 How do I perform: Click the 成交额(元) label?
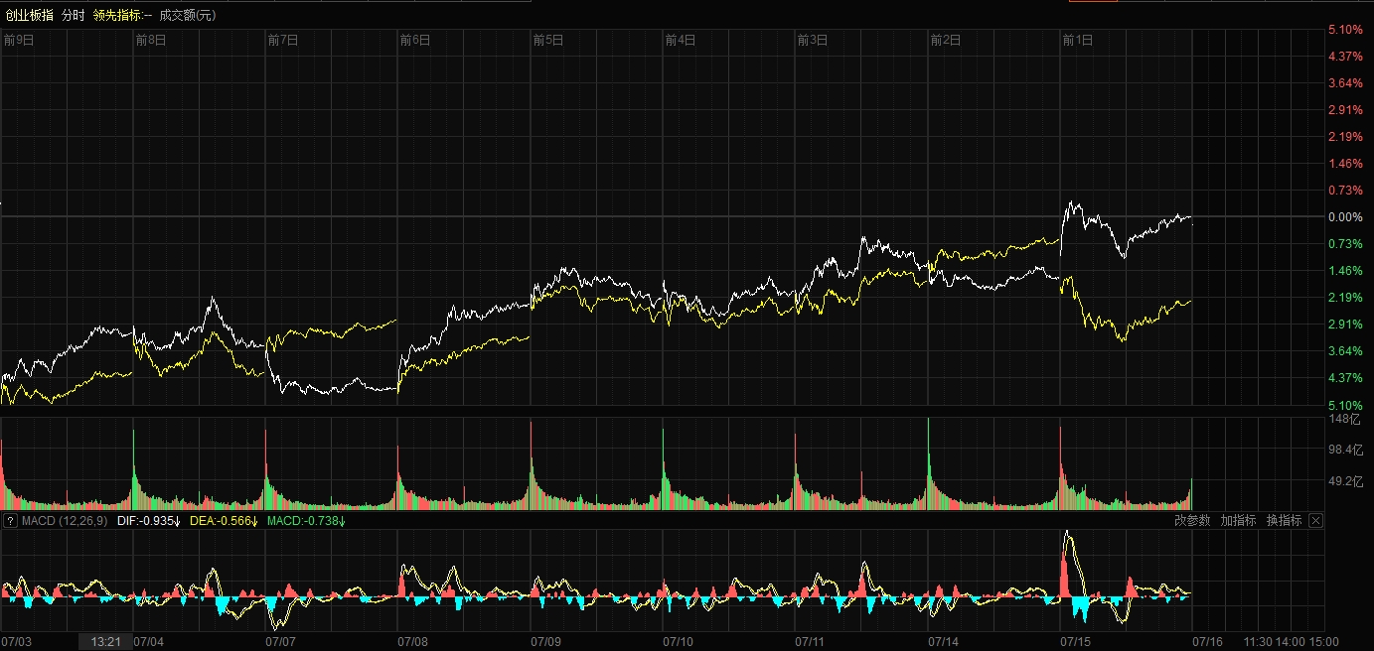coord(187,15)
